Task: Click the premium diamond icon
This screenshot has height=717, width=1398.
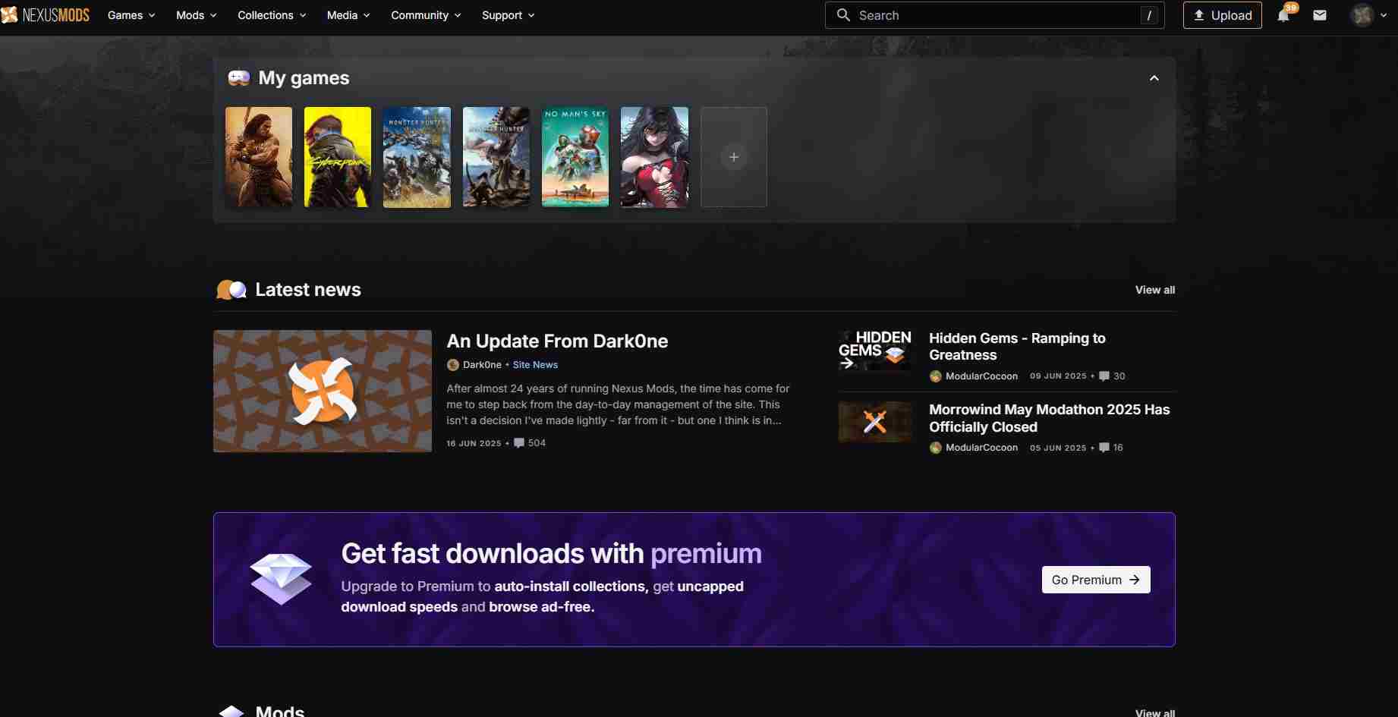Action: point(281,579)
